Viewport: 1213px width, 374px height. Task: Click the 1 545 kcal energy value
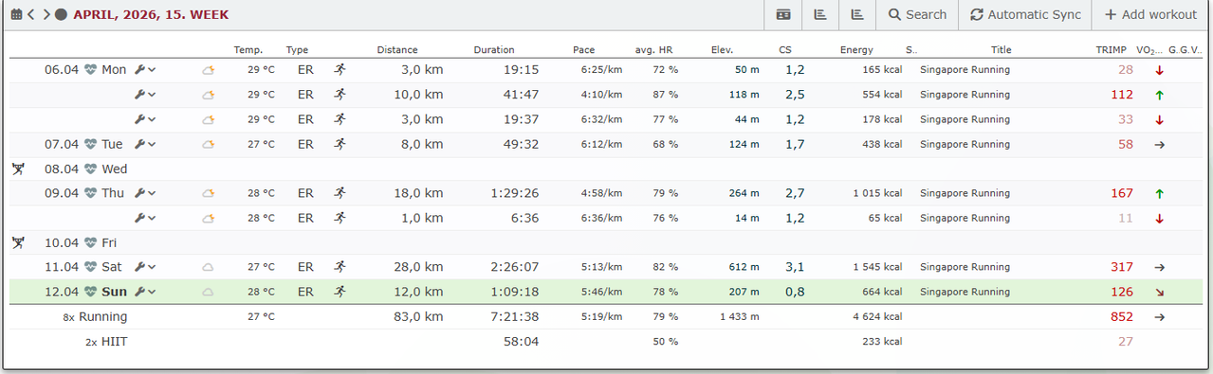[877, 267]
